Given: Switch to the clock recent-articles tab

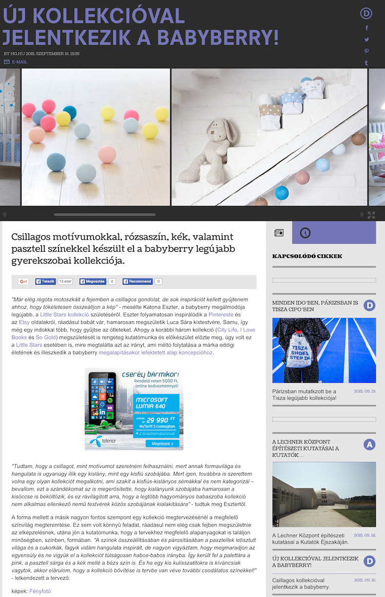Looking at the screenshot, I should tap(305, 233).
